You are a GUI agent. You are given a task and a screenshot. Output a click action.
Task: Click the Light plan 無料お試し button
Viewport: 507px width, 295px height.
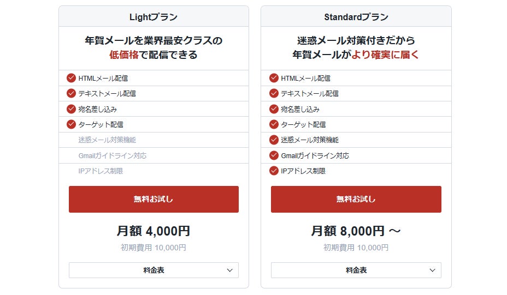coord(154,199)
